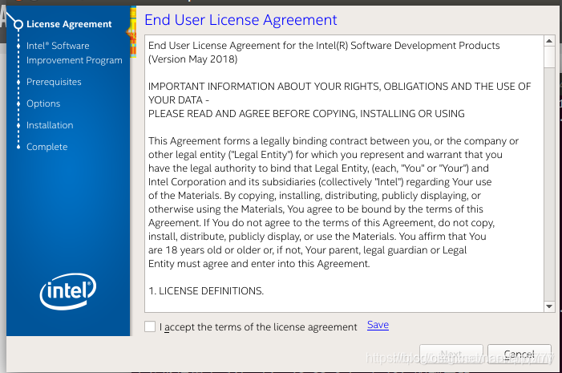Save the license agreement via Save link
The width and height of the screenshot is (562, 373).
378,325
